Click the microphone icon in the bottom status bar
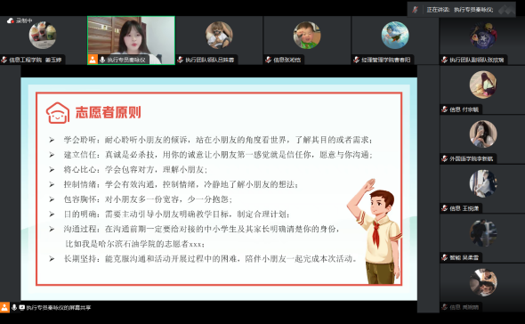This screenshot has width=525, height=324. [14, 307]
